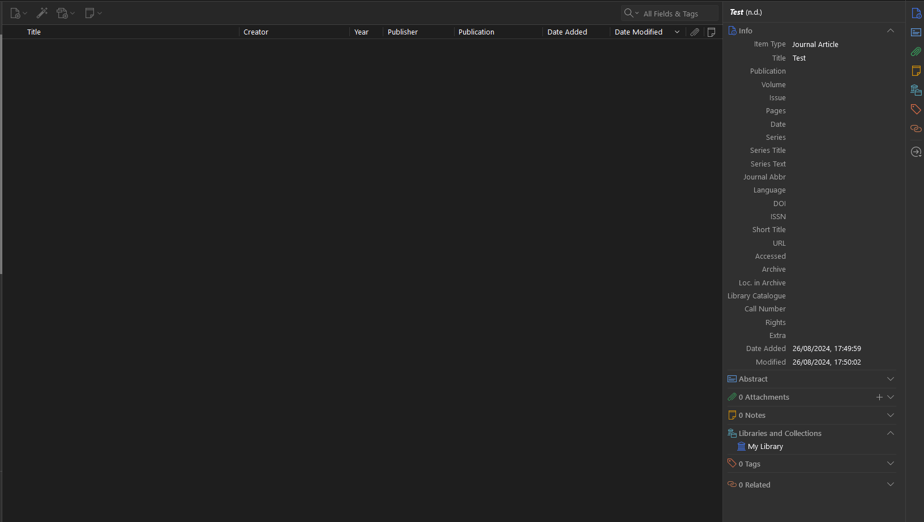Sort items by Date Added column
This screenshot has height=522, width=924.
click(567, 32)
